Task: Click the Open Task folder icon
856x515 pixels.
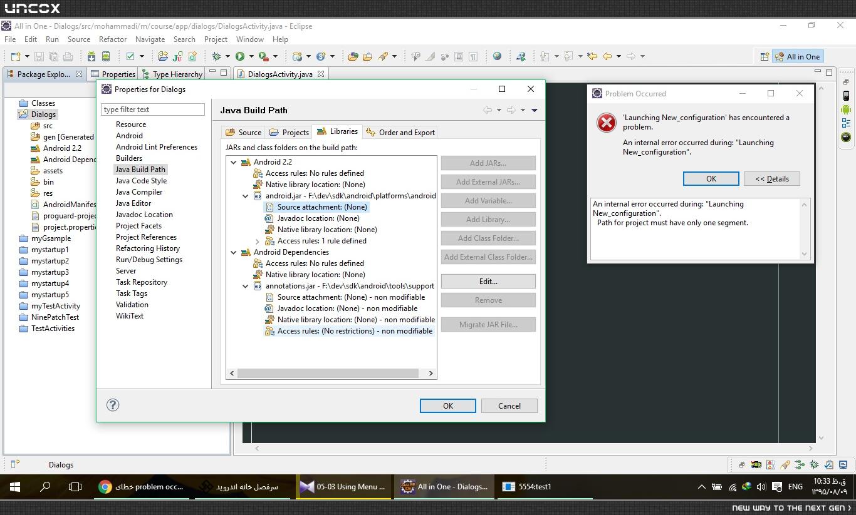Action: tap(367, 56)
